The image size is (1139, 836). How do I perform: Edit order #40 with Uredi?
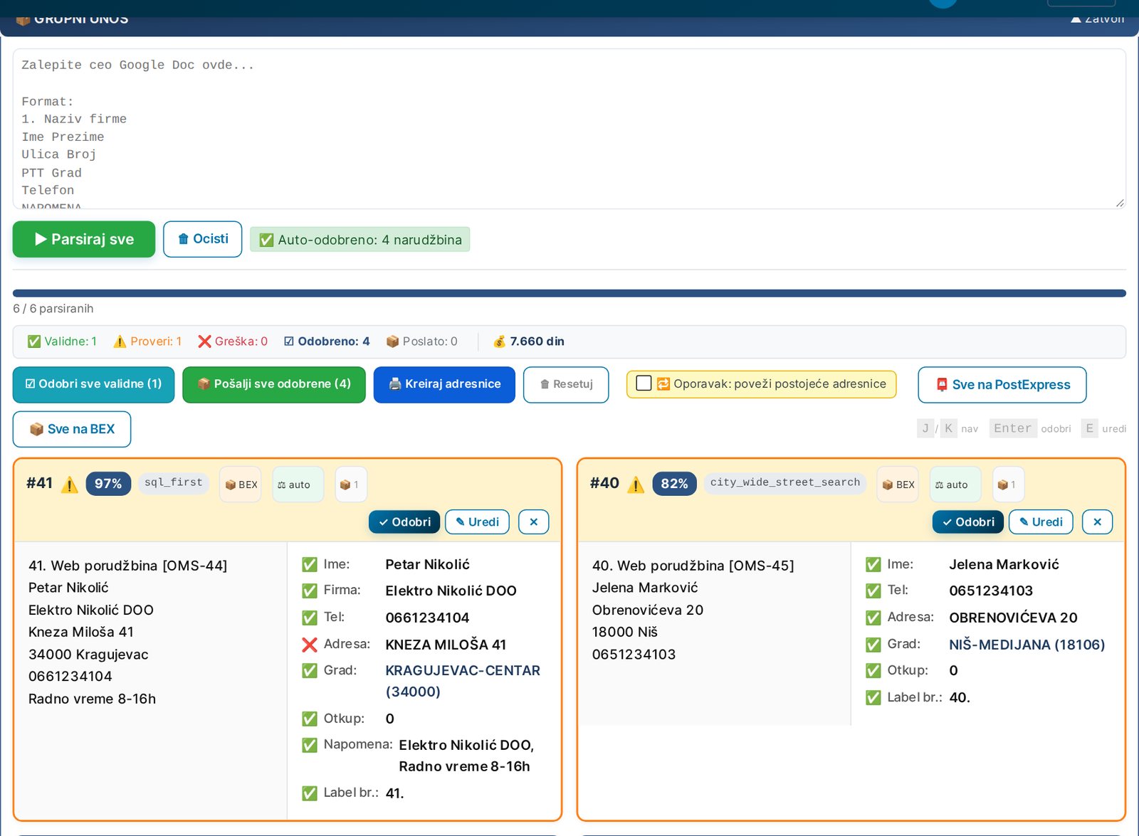tap(1041, 522)
